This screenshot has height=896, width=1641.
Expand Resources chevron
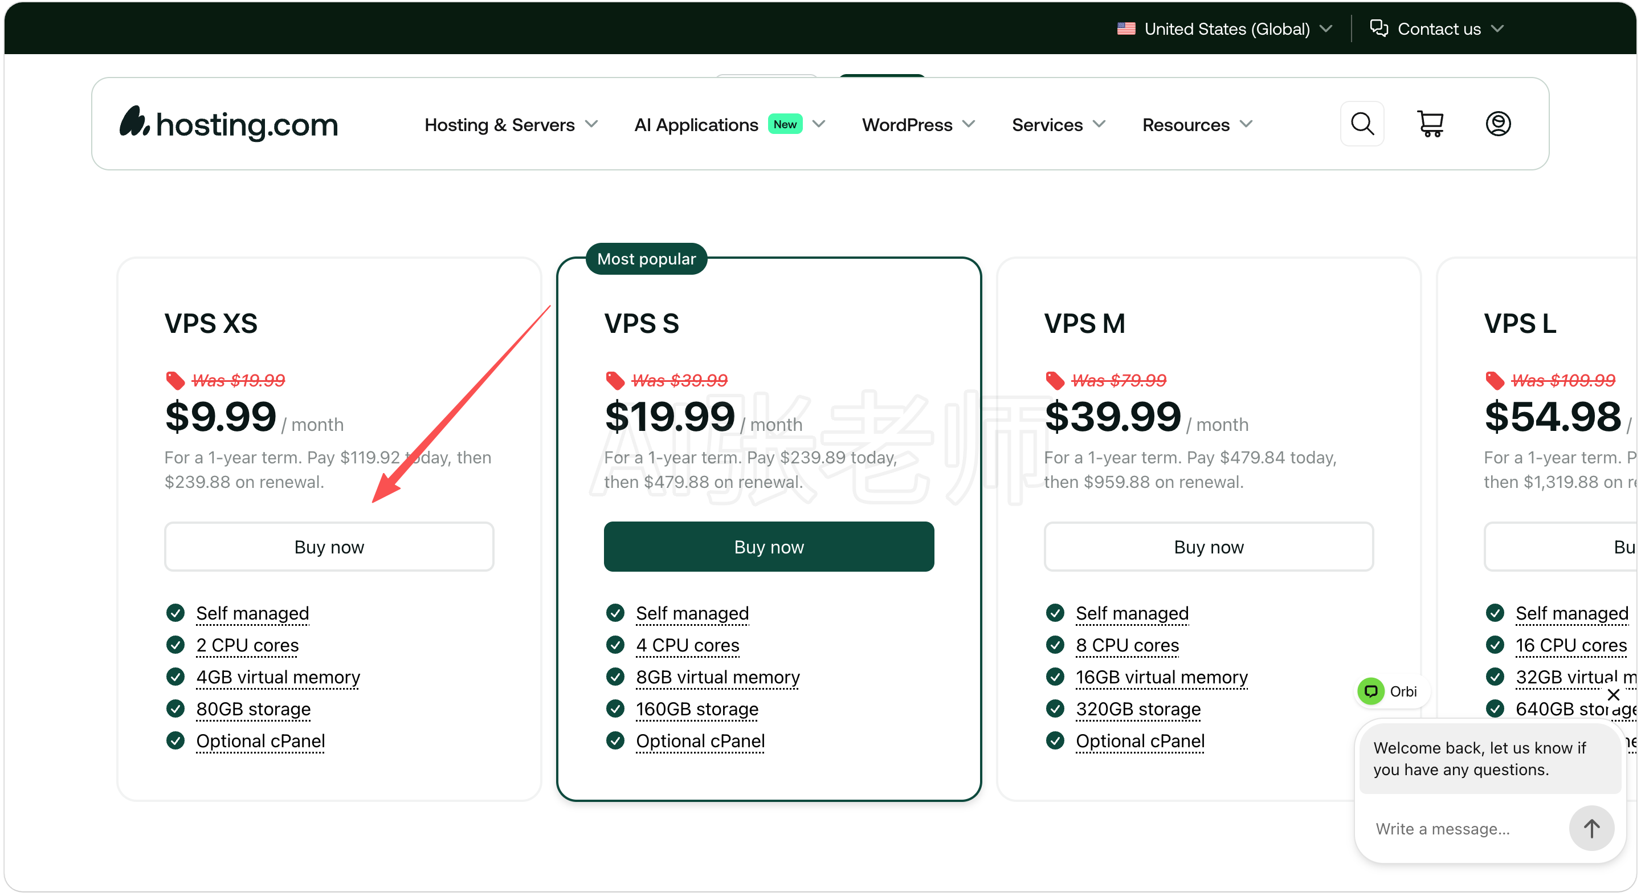tap(1246, 124)
